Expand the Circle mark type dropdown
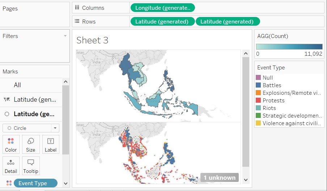The width and height of the screenshot is (327, 191). [55, 128]
